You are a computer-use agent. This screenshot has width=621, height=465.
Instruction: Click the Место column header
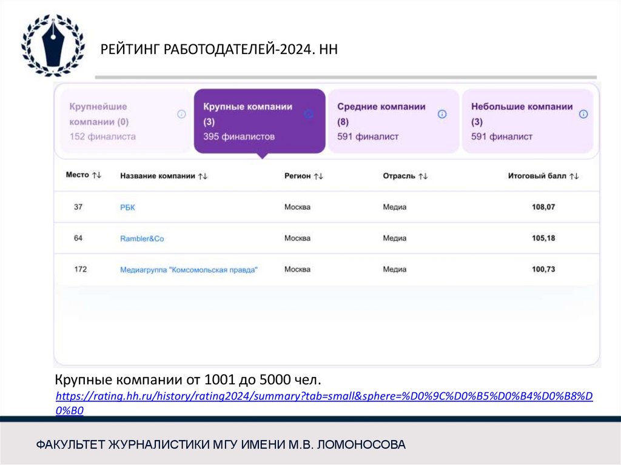tap(77, 175)
